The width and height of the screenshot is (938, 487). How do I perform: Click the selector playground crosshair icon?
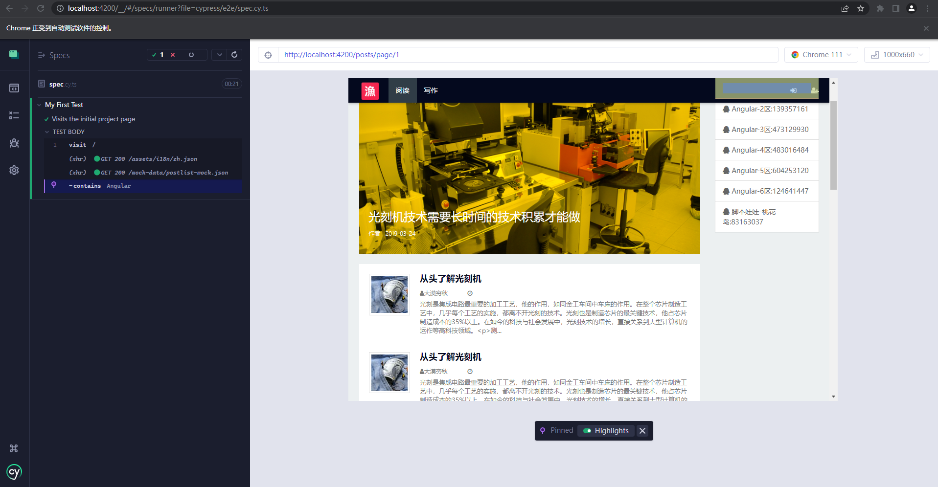point(268,55)
